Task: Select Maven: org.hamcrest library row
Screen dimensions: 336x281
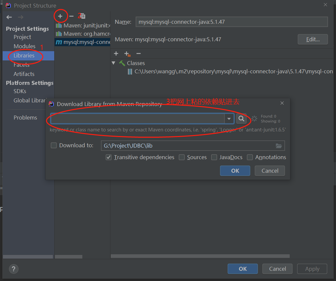Action: [x=82, y=34]
